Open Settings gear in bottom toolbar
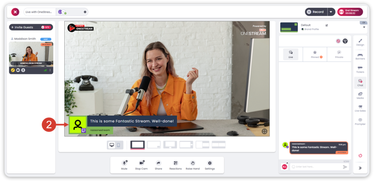 (210, 163)
